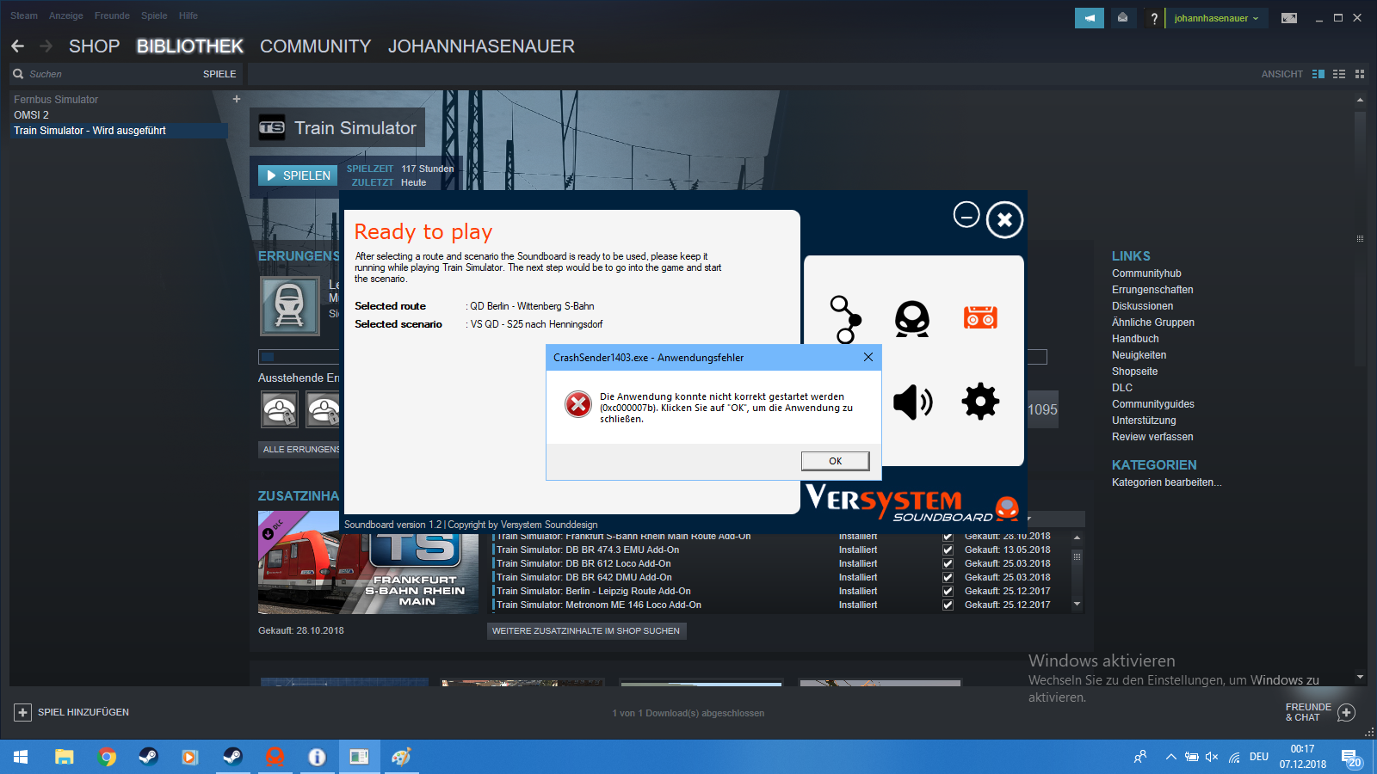Click the train icon in Versystem Soundboard
This screenshot has width=1377, height=774.
pyautogui.click(x=912, y=318)
